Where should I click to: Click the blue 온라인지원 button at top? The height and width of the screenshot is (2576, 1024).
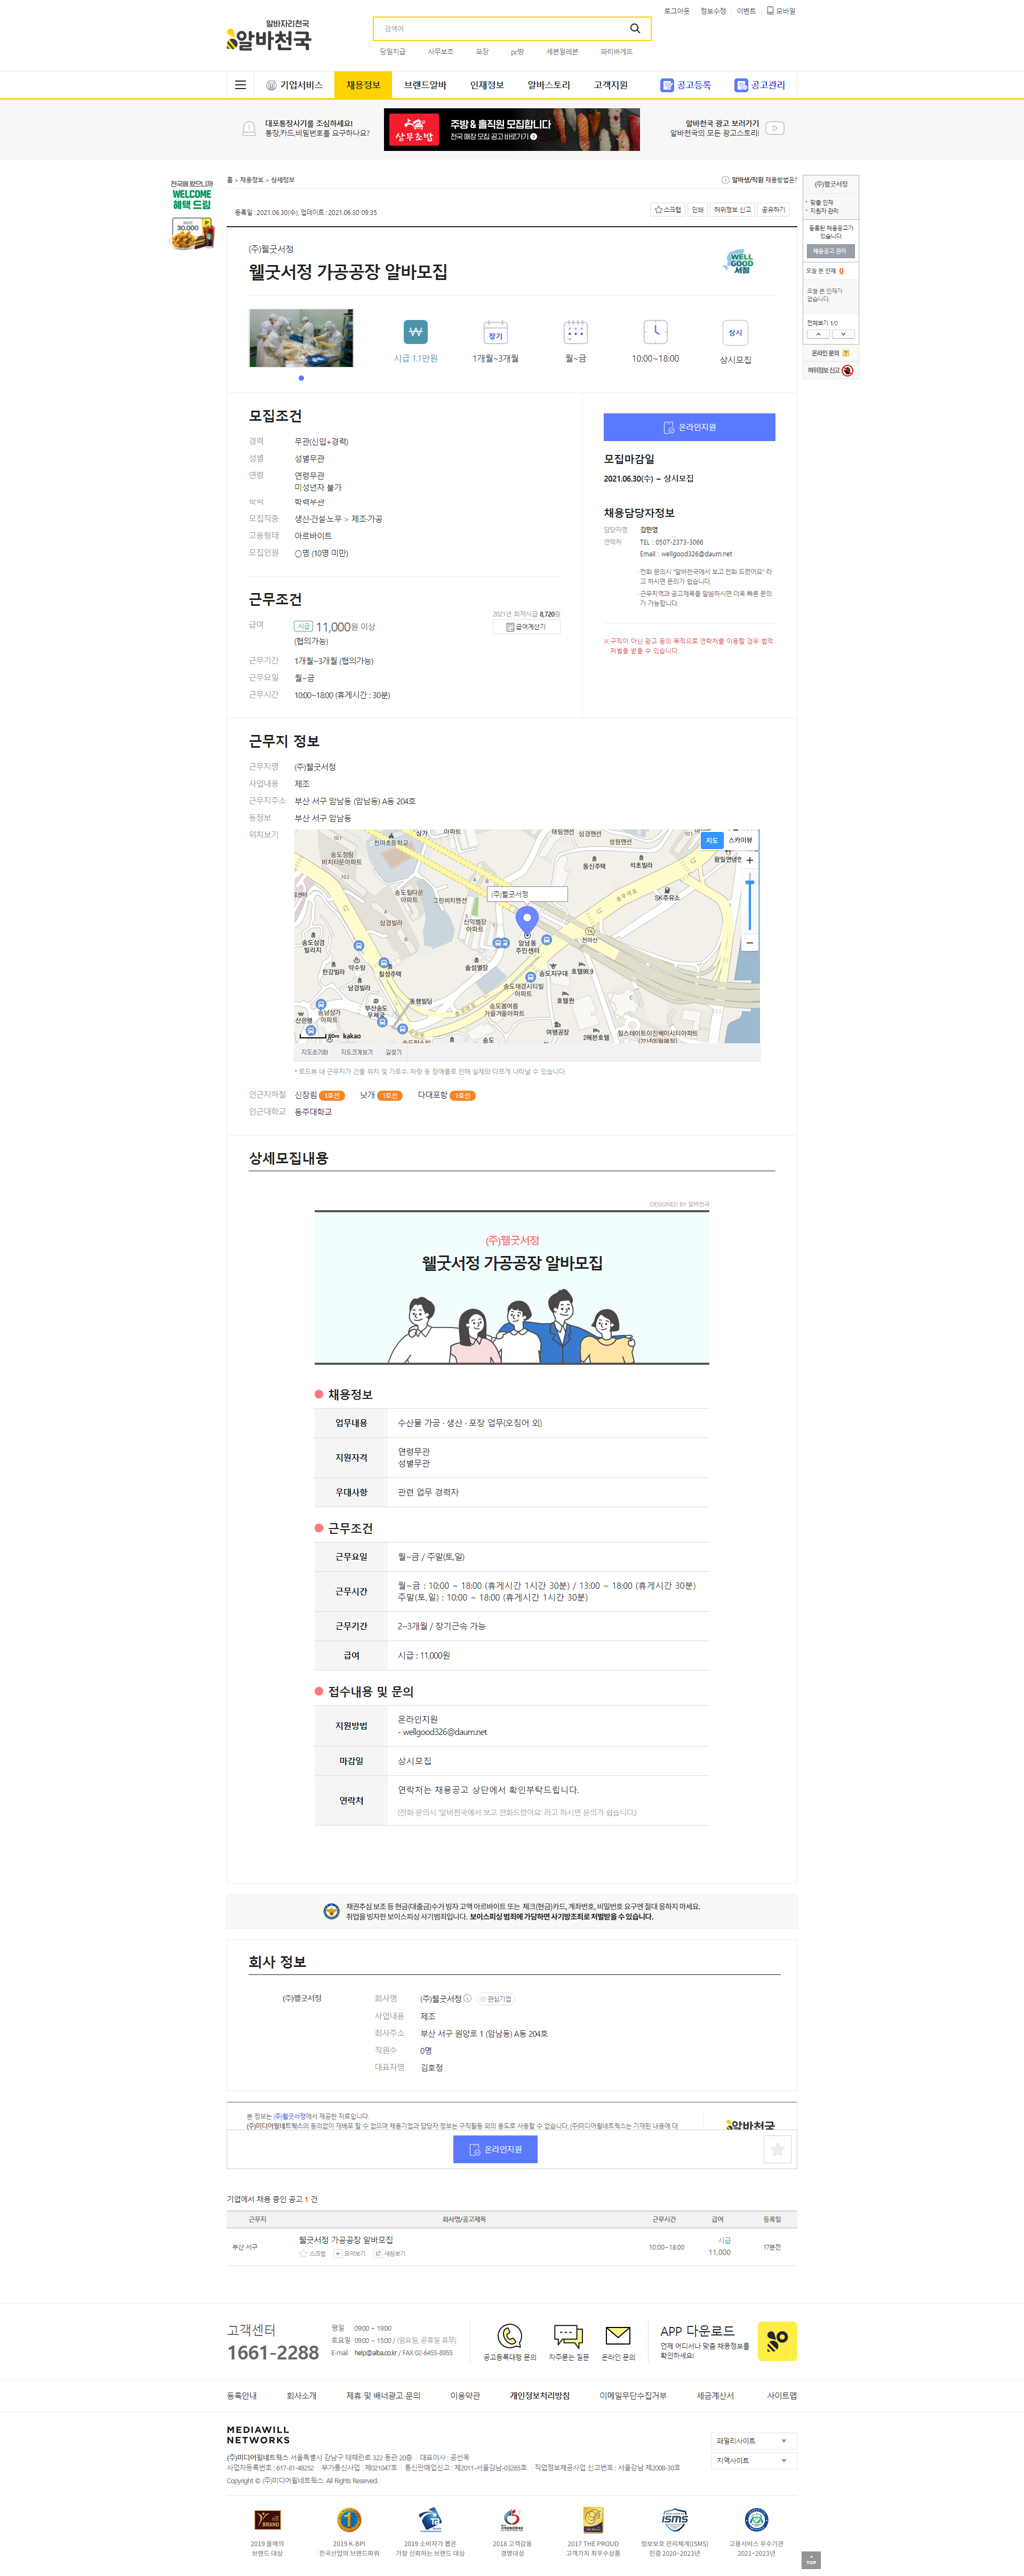[689, 427]
